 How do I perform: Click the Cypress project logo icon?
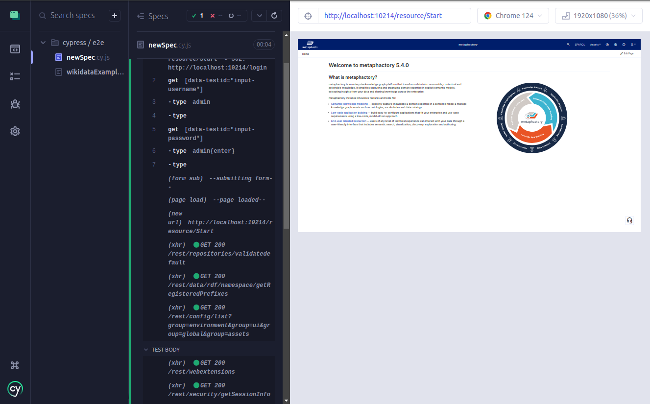[15, 15]
